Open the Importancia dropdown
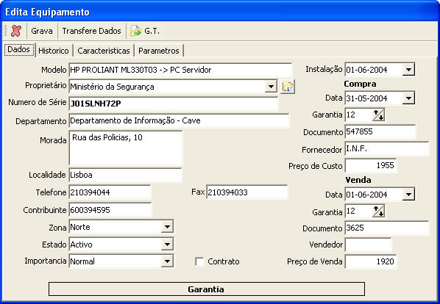The width and height of the screenshot is (440, 304). (167, 261)
